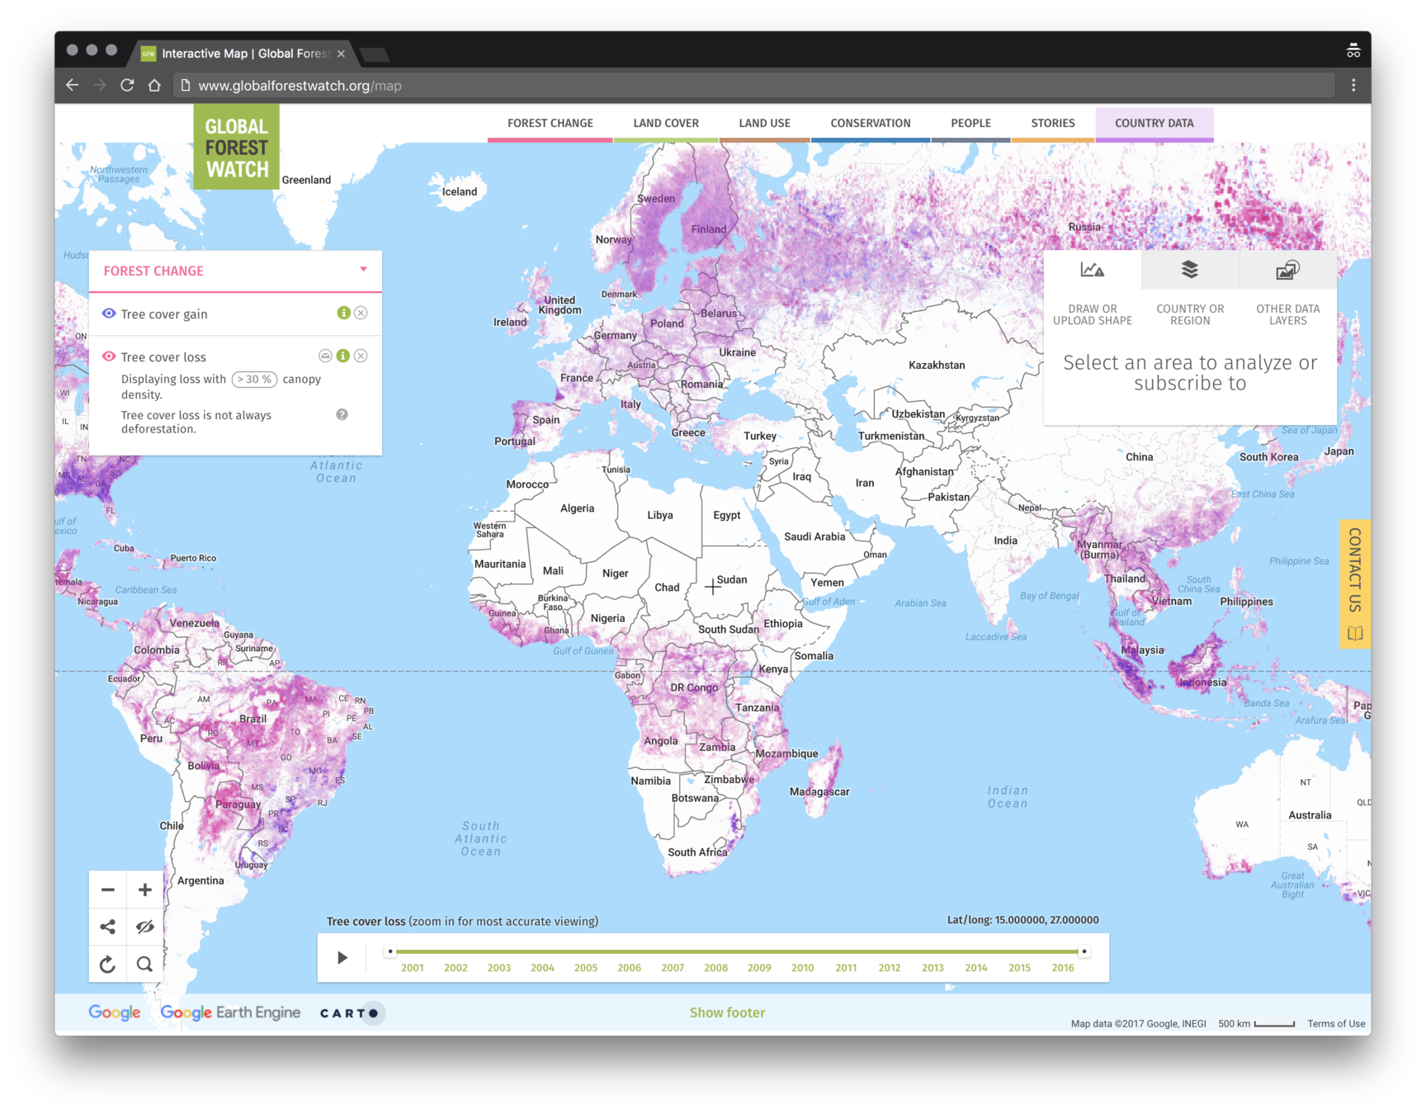Change the >30% canopy density threshold
Viewport: 1426px width, 1114px height.
253,380
